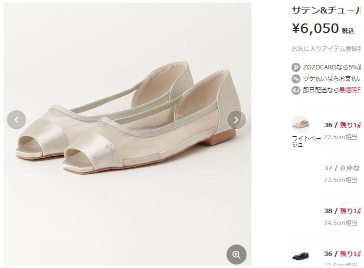Select the light beige shoe color thumbnail
Image resolution: width=364 pixels, height=268 pixels.
pyautogui.click(x=300, y=124)
